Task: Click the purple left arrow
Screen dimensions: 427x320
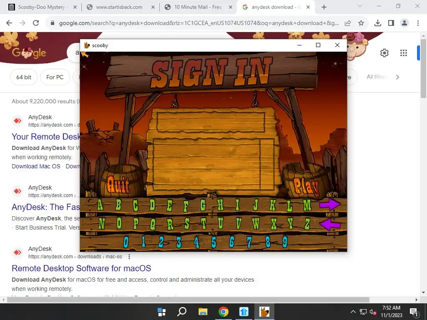Action: (x=329, y=225)
